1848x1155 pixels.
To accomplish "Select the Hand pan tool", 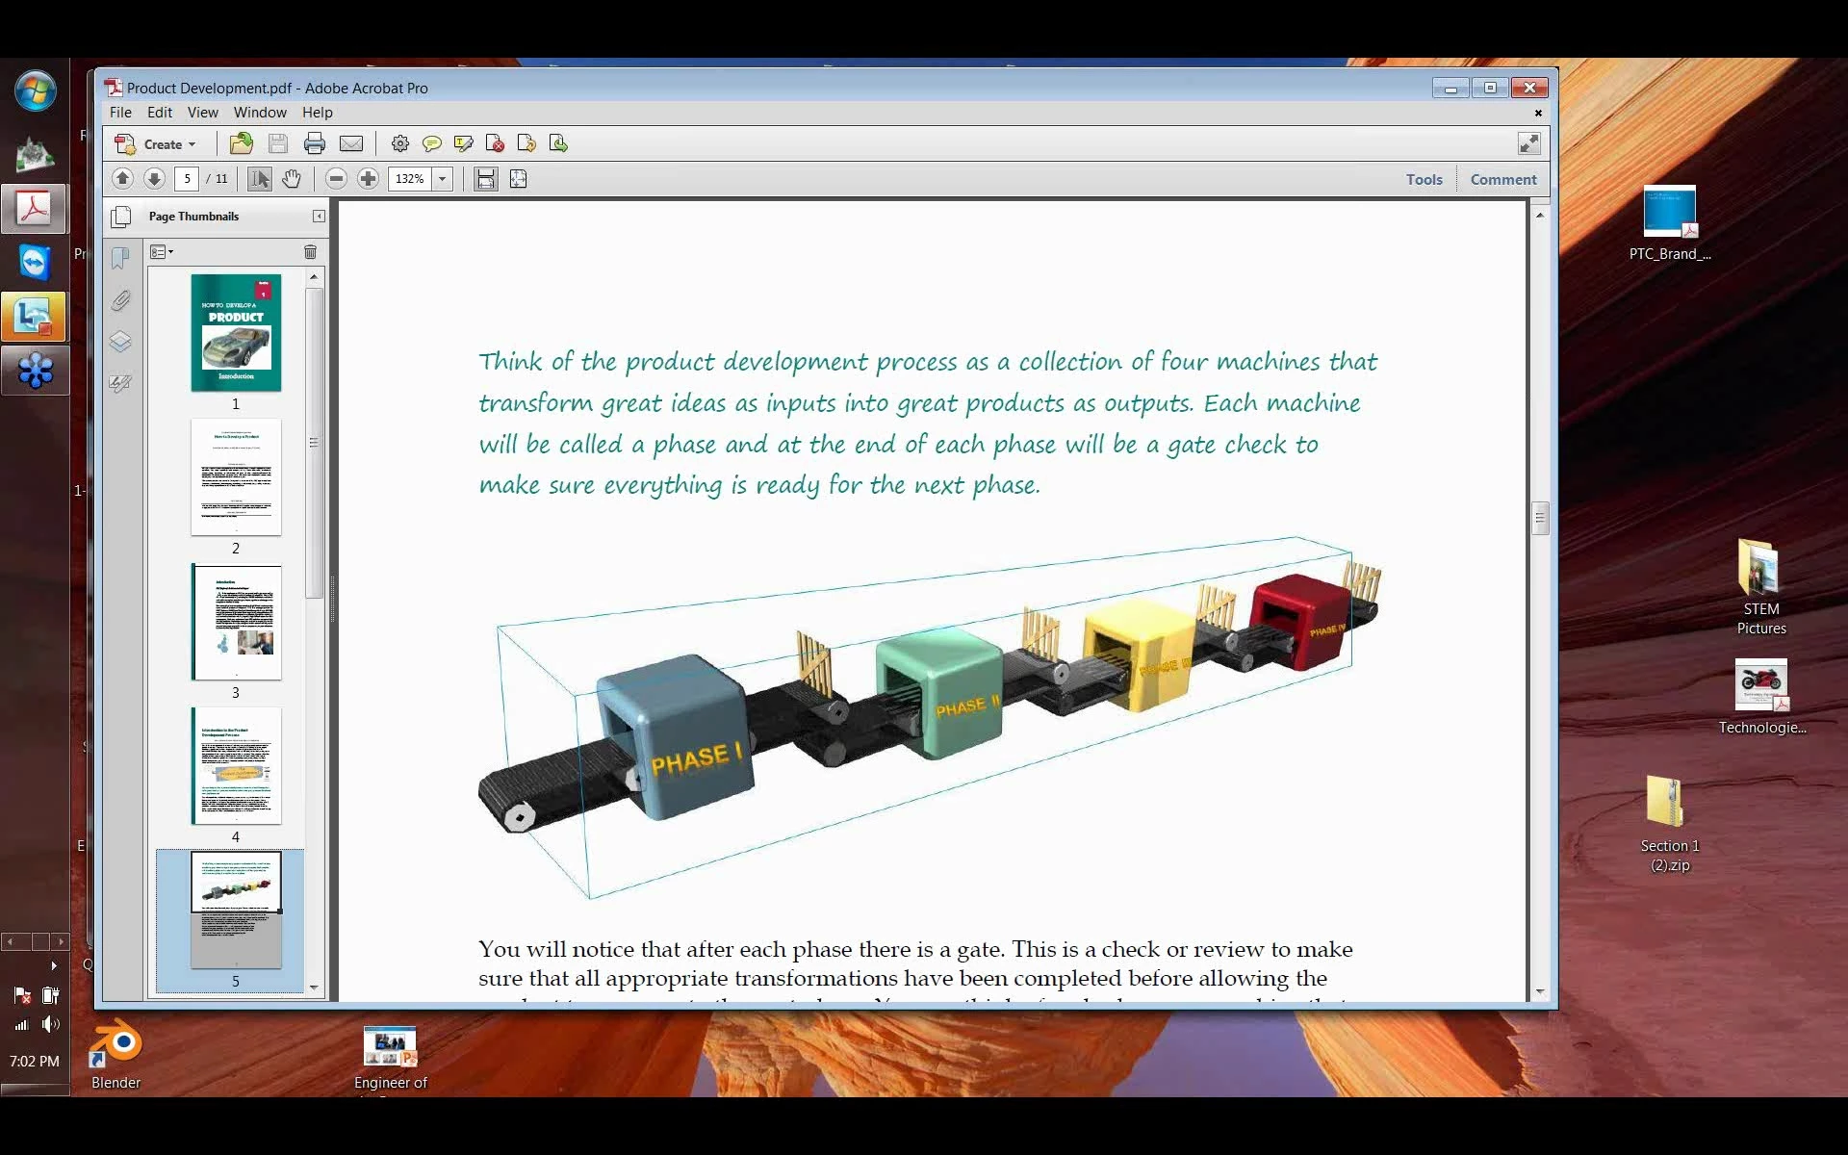I will point(292,179).
